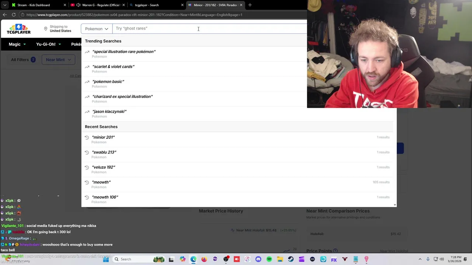
Task: Click the tcgplayer.com address bar
Action: coord(162,15)
